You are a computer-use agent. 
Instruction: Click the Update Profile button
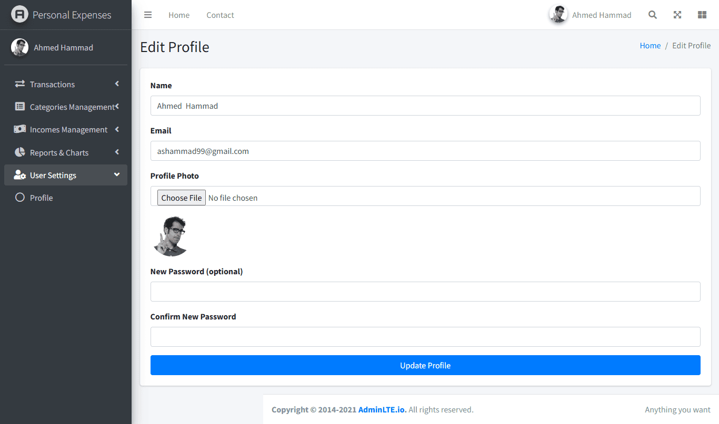click(x=425, y=365)
